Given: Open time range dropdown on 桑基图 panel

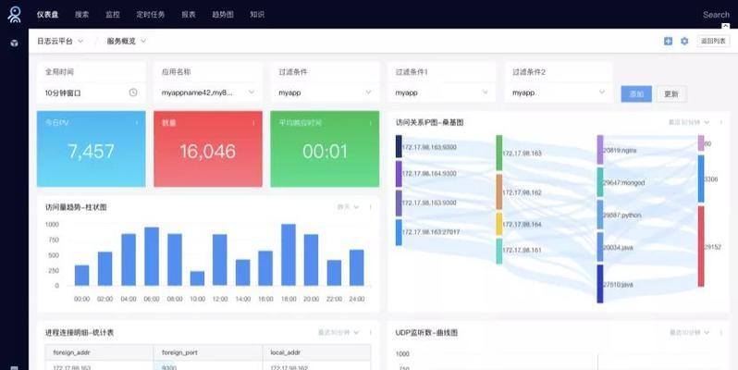Looking at the screenshot, I should click(689, 122).
